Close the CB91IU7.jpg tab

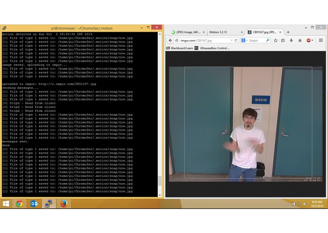280,32
